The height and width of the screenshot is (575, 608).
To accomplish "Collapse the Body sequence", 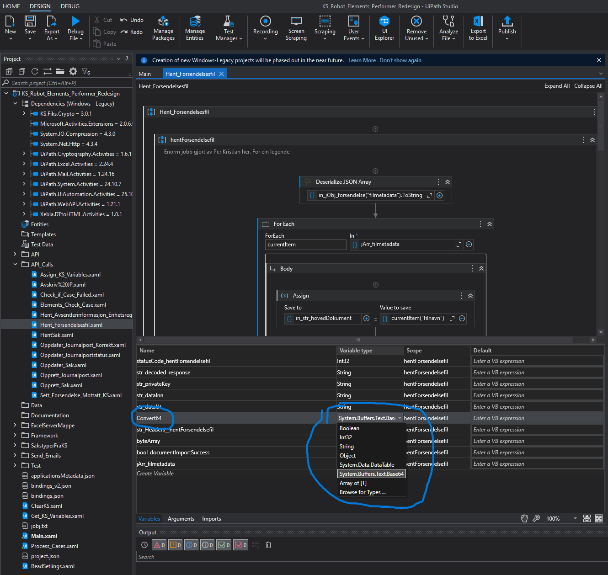I will [481, 269].
